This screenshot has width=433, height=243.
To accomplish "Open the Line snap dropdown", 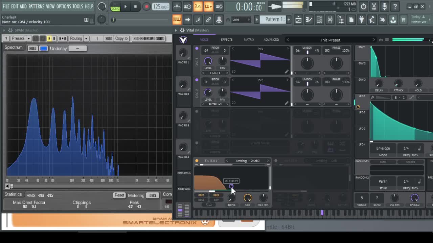I will [x=241, y=20].
